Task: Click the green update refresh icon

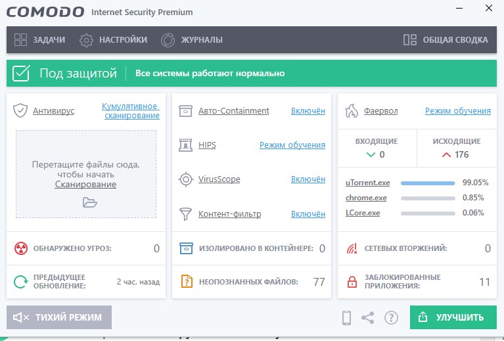Action: (x=21, y=282)
